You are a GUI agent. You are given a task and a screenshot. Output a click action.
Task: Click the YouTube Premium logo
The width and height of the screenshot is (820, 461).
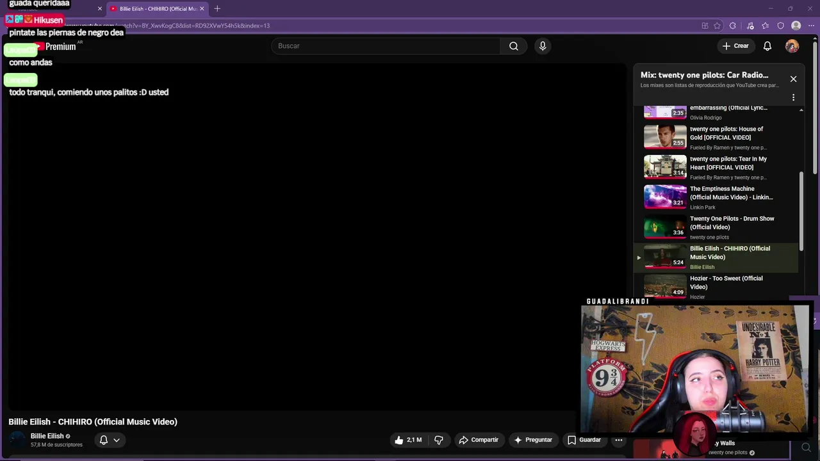click(x=56, y=46)
